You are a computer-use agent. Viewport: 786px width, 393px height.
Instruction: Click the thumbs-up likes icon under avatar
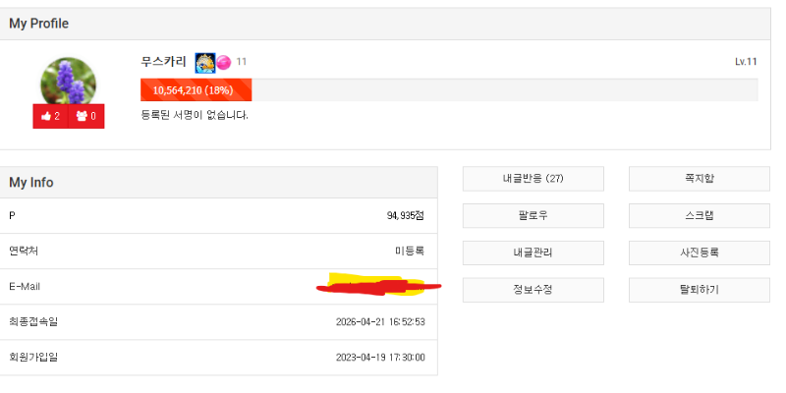tap(46, 116)
